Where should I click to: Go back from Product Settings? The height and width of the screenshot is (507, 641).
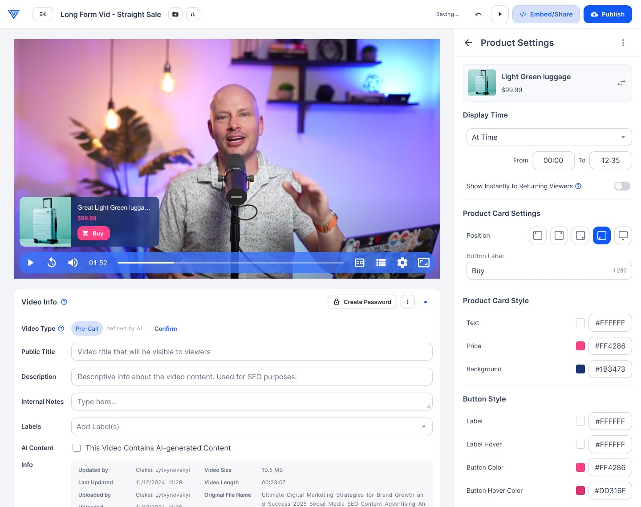pos(468,43)
